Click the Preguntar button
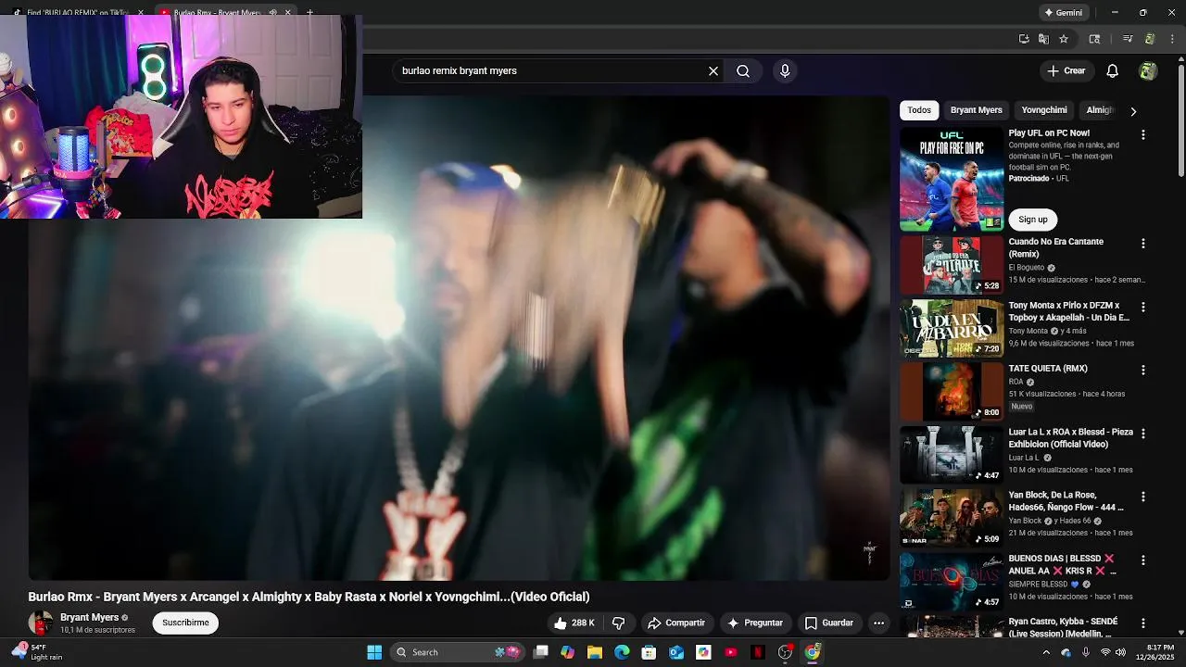The height and width of the screenshot is (667, 1186). tap(756, 623)
